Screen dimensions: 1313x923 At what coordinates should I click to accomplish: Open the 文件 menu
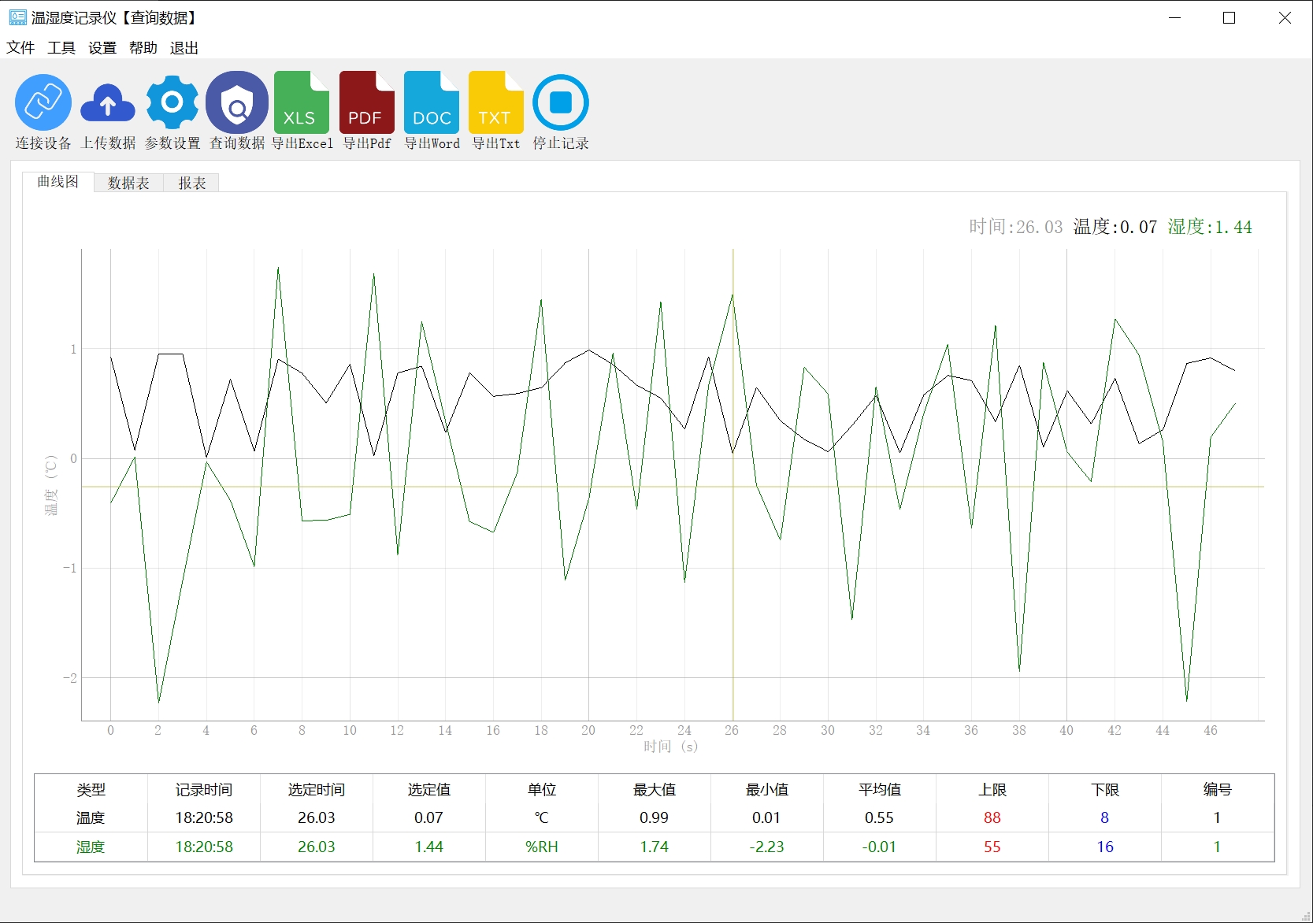(x=20, y=48)
